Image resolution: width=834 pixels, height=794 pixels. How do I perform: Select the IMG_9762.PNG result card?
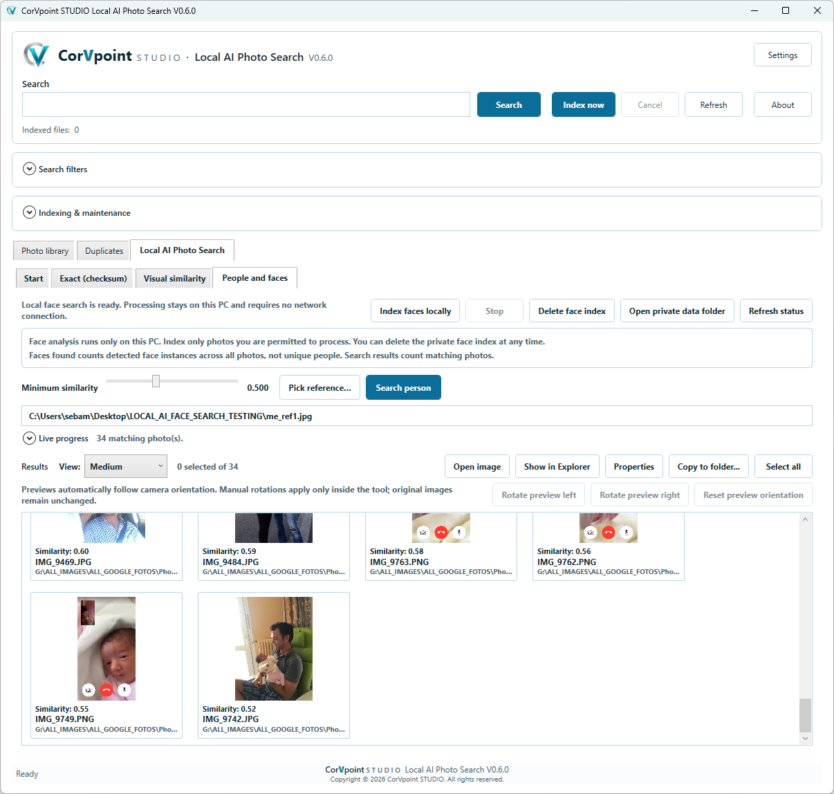(609, 546)
